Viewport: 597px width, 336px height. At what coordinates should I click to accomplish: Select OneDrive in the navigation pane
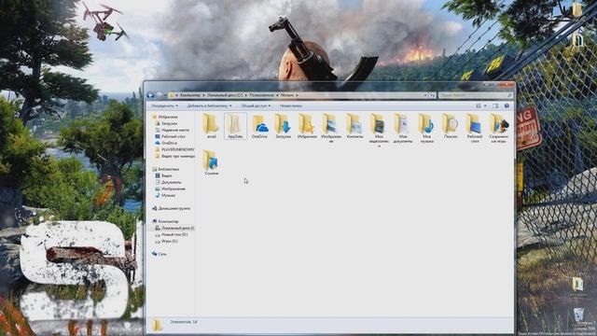pos(166,143)
